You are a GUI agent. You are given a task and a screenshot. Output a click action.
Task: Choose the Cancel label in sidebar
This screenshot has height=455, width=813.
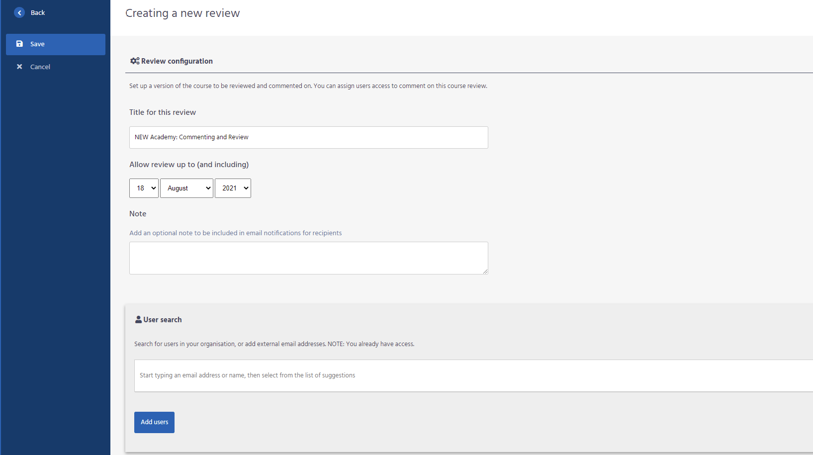point(40,67)
